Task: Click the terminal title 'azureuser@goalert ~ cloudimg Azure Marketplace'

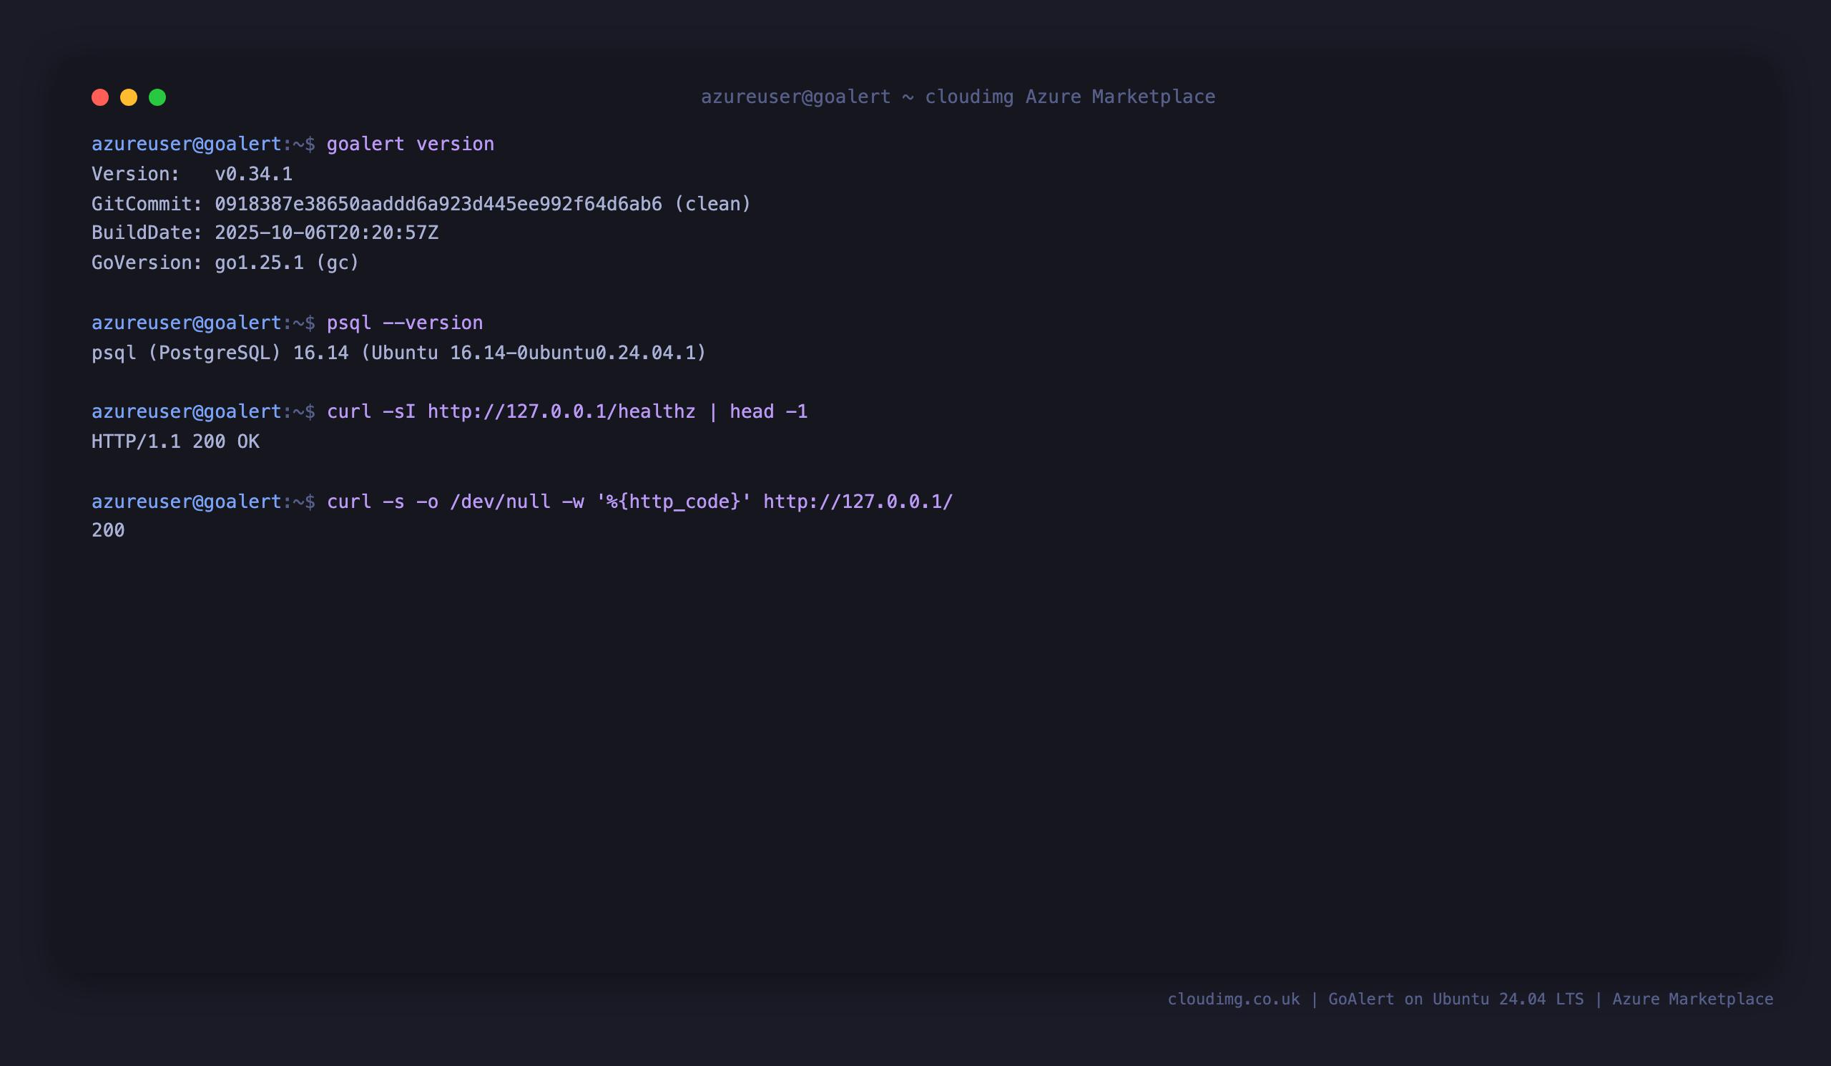Action: coord(958,97)
